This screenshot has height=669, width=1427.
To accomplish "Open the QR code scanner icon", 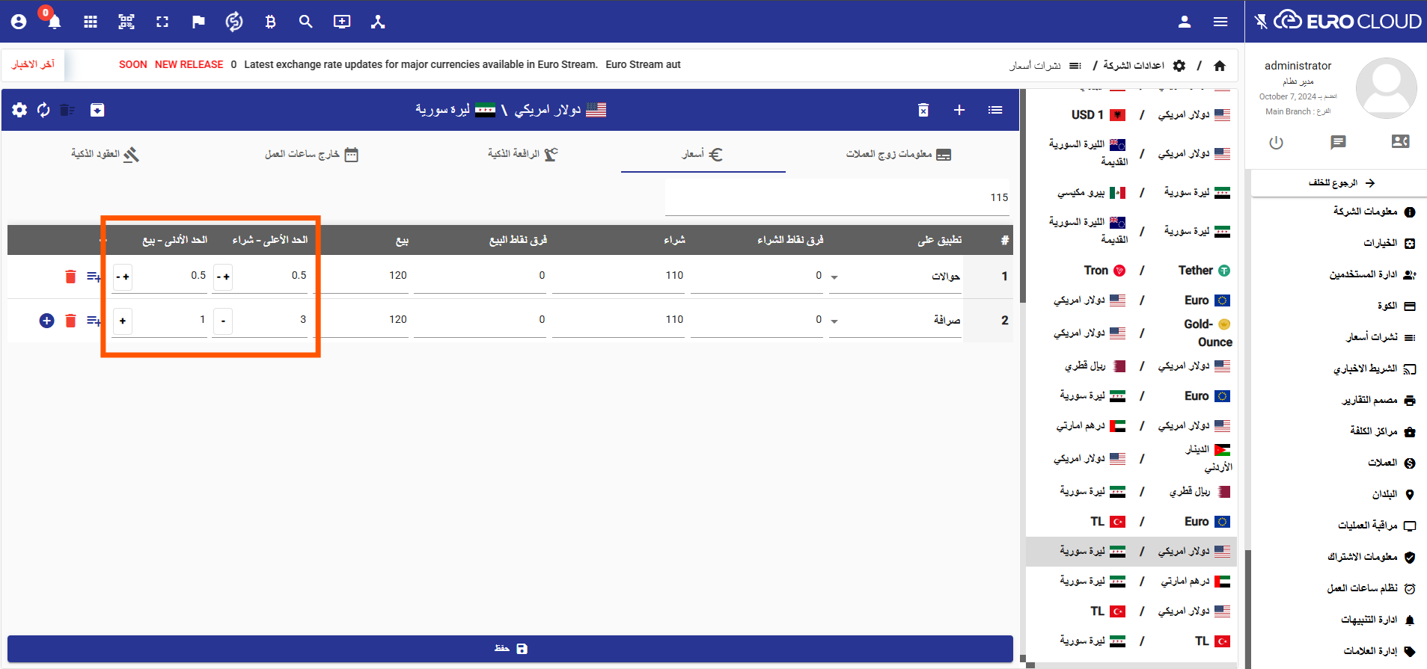I will coord(126,22).
